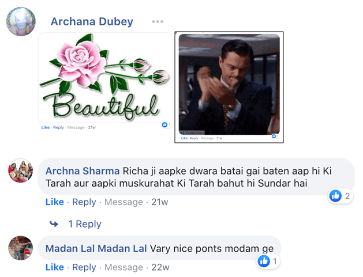View like reaction on clapping man GIF
This screenshot has height=277, width=363.
tap(275, 136)
